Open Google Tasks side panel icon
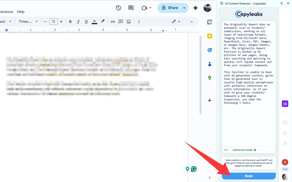The height and width of the screenshot is (182, 292). pos(210,50)
